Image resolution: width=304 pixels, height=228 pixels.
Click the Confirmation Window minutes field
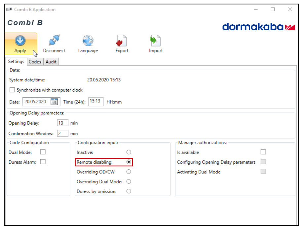coord(62,133)
